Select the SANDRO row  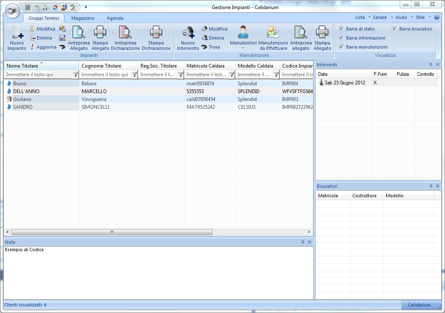[x=159, y=107]
